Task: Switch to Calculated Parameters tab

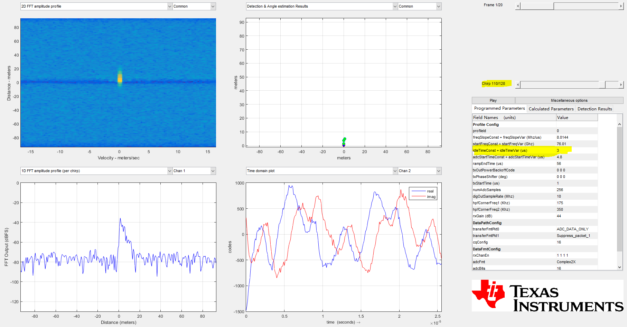Action: pos(551,109)
